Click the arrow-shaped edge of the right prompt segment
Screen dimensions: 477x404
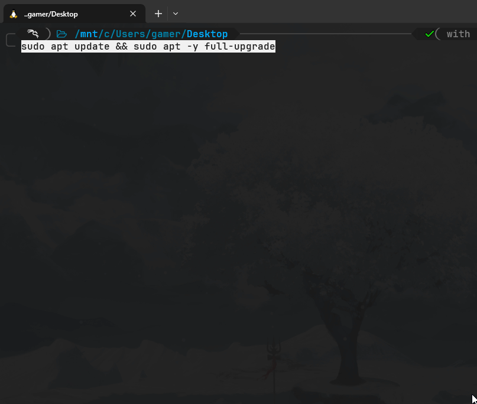tap(416, 34)
